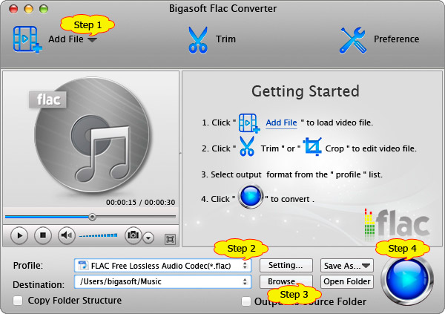Click the unplayed end of the progress bar
Screen dimensions: 445x314
136,217
